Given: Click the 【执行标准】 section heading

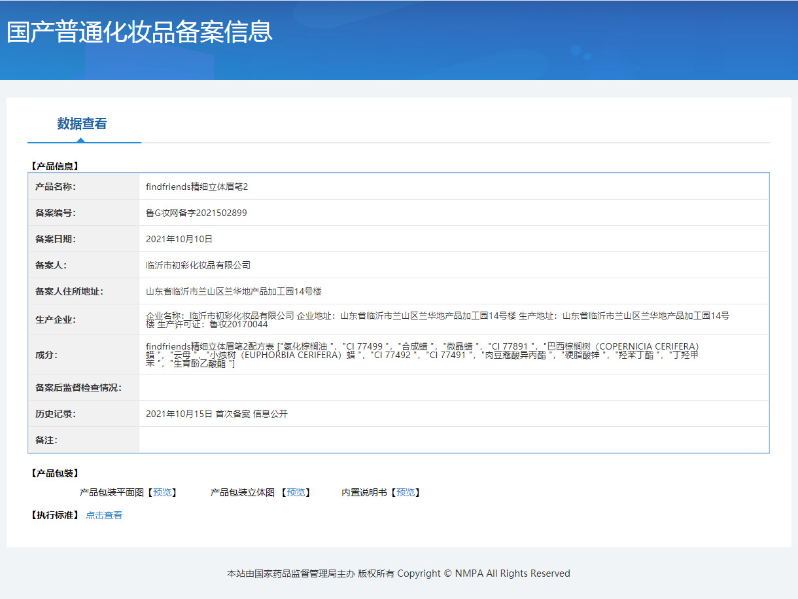Looking at the screenshot, I should pos(54,515).
